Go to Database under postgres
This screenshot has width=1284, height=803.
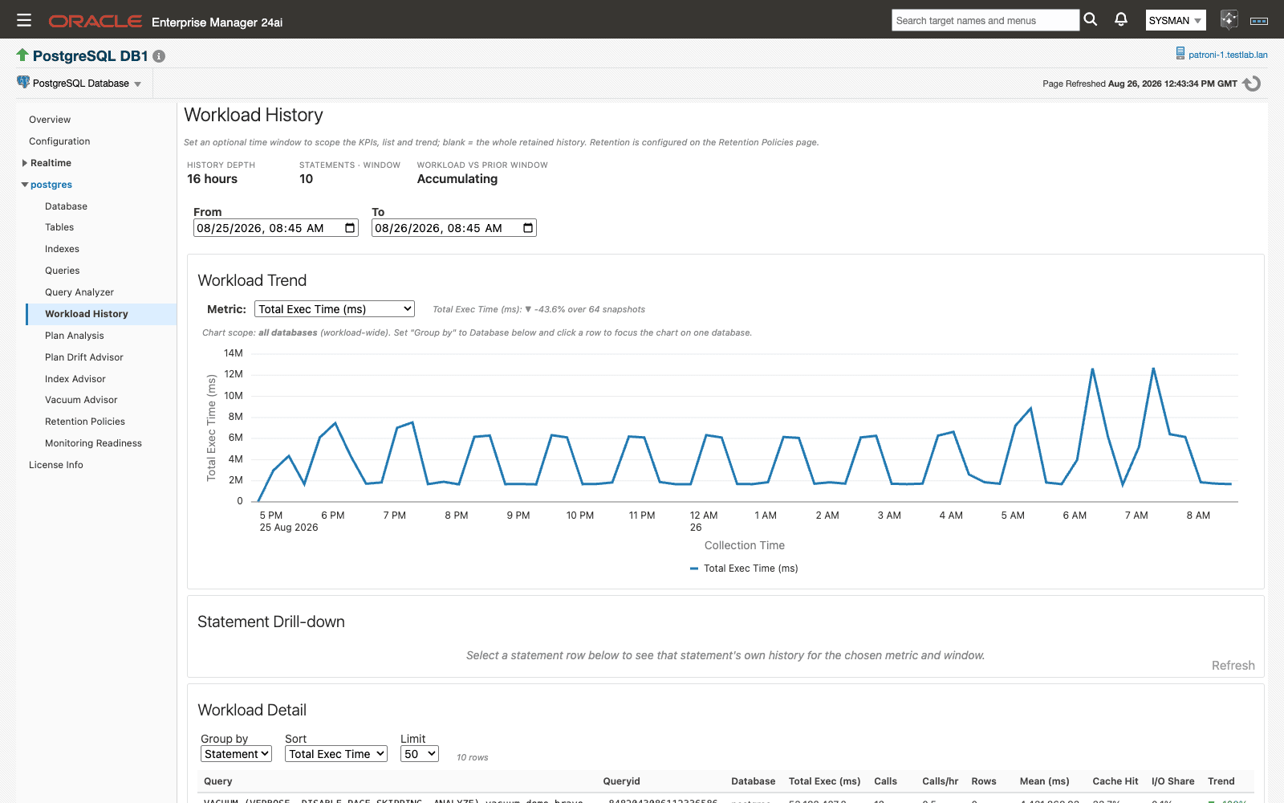pyautogui.click(x=66, y=206)
